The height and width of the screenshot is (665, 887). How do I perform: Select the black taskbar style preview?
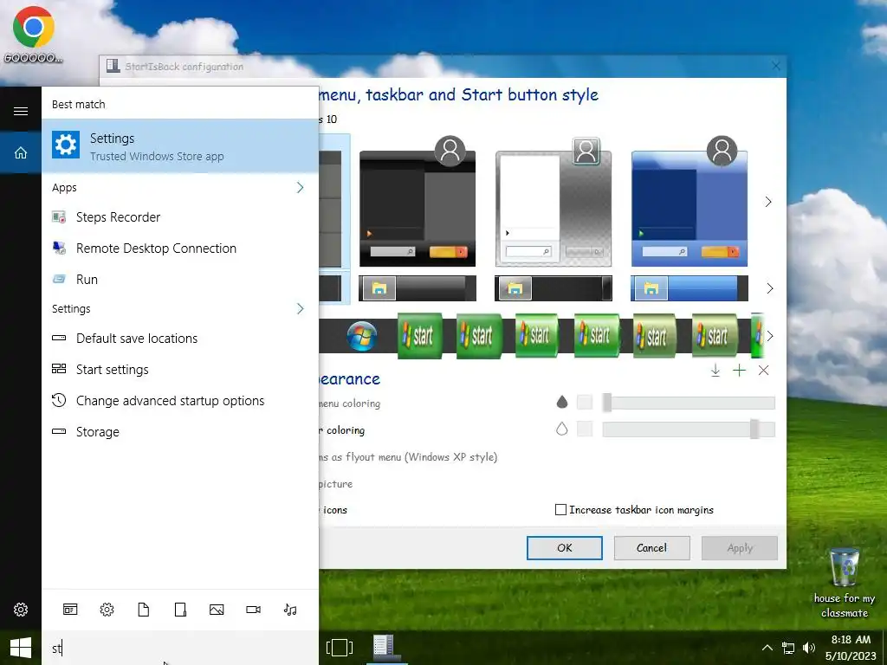click(x=554, y=288)
